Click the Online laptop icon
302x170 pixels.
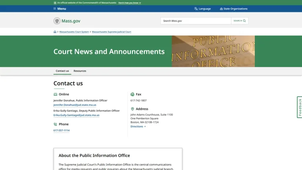pyautogui.click(x=55, y=94)
